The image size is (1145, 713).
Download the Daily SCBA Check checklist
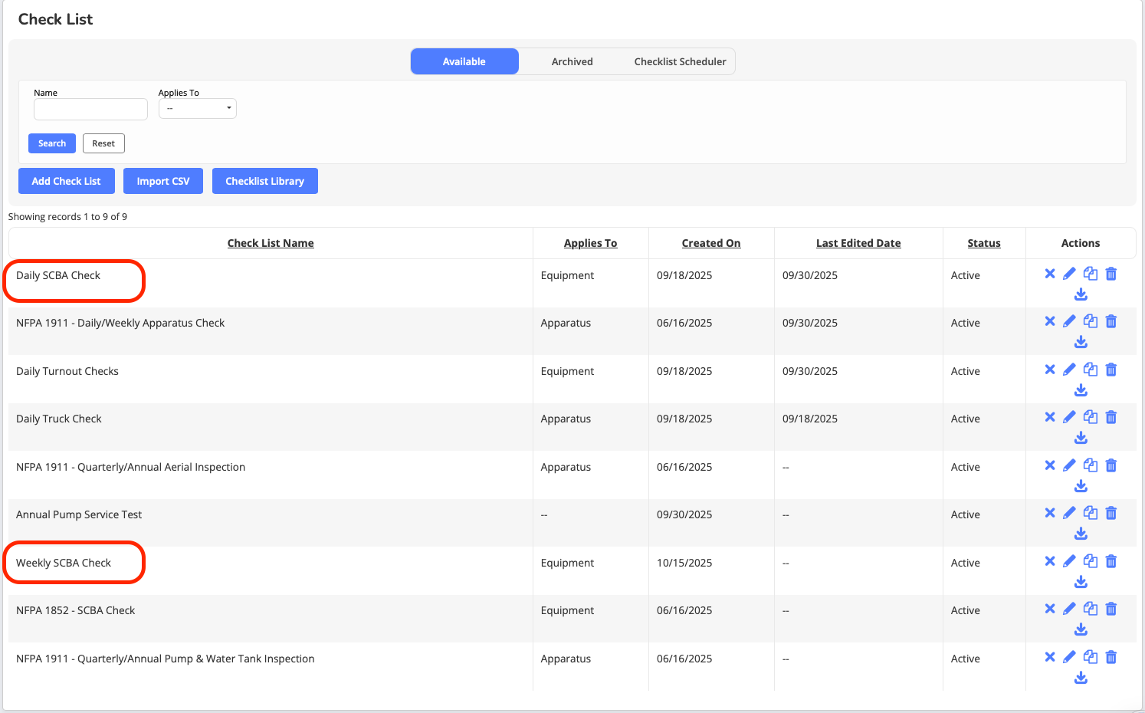click(1081, 294)
